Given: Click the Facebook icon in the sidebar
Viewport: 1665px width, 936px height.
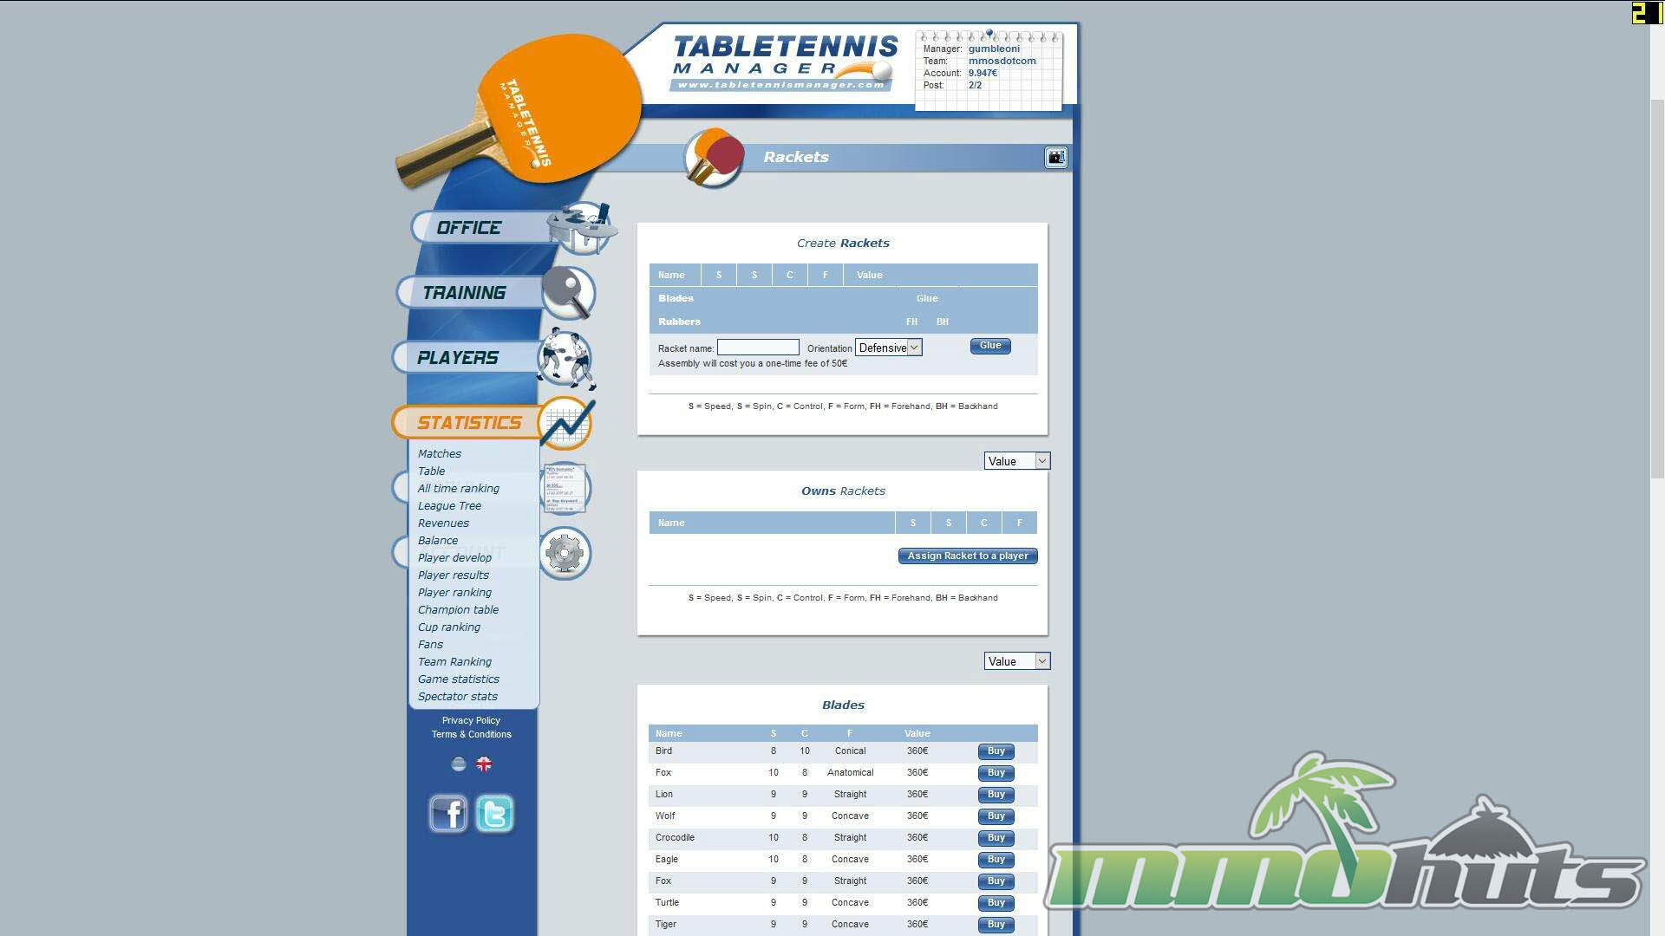Looking at the screenshot, I should click(x=448, y=814).
